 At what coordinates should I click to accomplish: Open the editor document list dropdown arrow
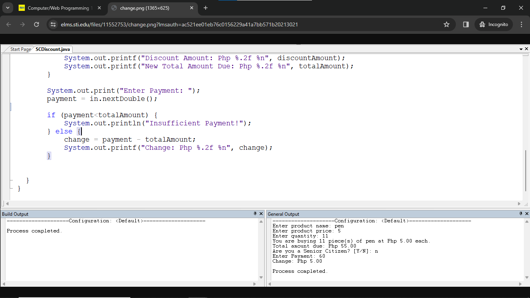pos(521,49)
